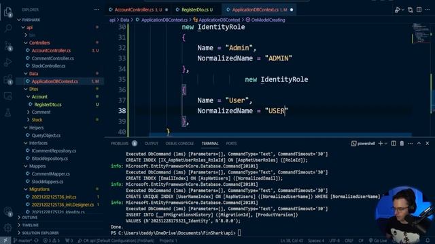Click the errors and warnings status item
The image size is (435, 244).
tap(52, 241)
